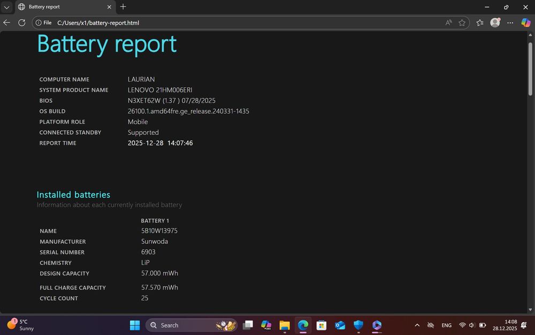Image resolution: width=535 pixels, height=335 pixels.
Task: Click scrollbar up arrow
Action: pos(530,35)
